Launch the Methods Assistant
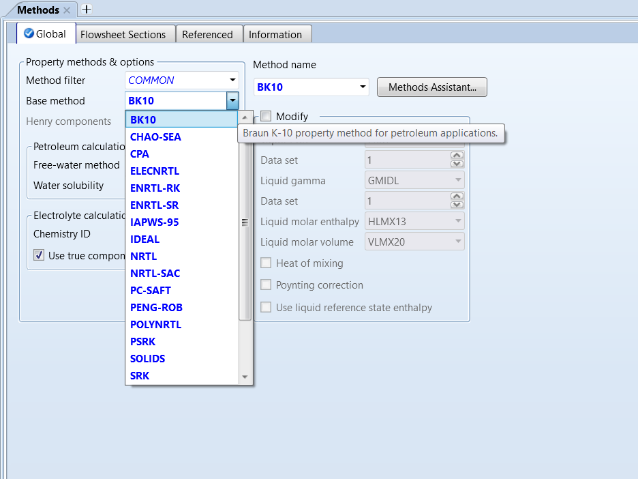The image size is (638, 479). click(432, 87)
